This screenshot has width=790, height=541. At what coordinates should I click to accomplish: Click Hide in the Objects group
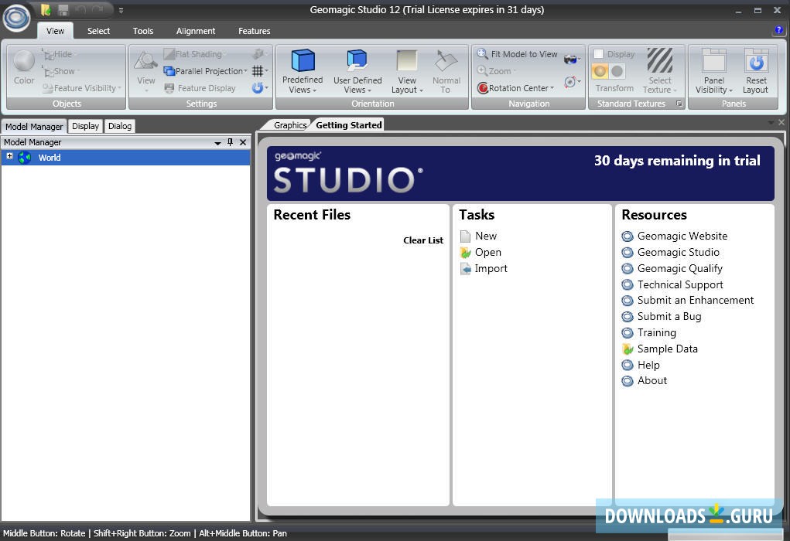coord(57,54)
